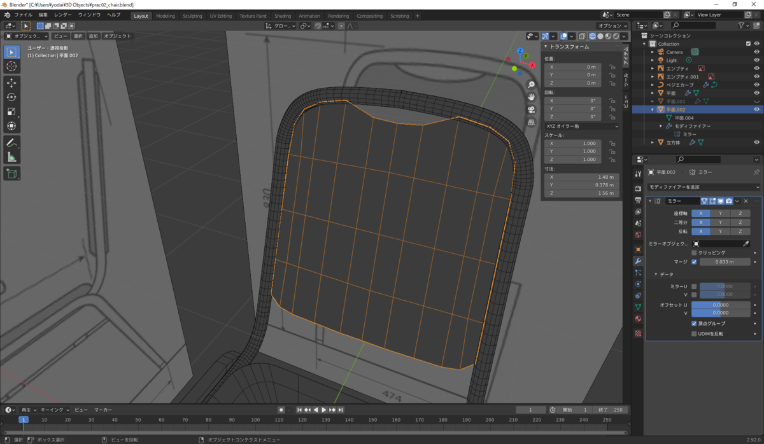
Task: Open the レンダー menu
Action: click(x=63, y=15)
